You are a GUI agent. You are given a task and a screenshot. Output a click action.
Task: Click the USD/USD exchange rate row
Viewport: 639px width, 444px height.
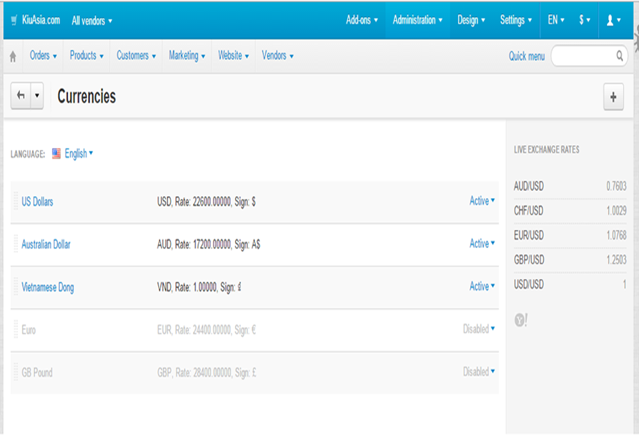pos(570,284)
